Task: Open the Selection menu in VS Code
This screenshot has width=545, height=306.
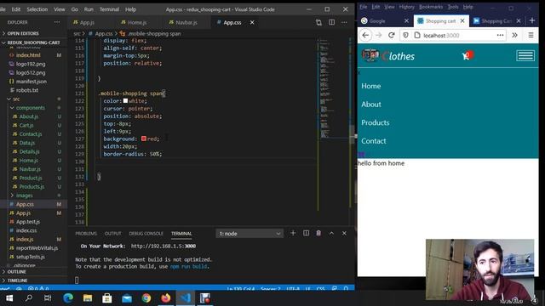Action: 37,9
